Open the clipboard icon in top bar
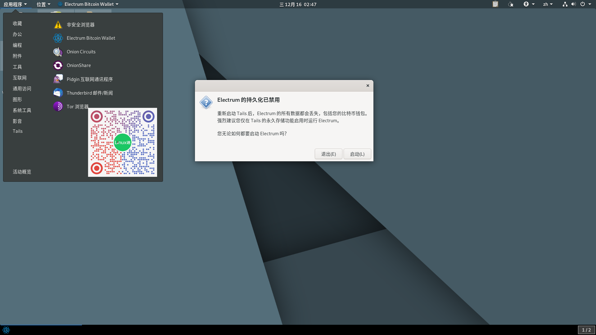Viewport: 596px width, 335px height. (x=495, y=4)
